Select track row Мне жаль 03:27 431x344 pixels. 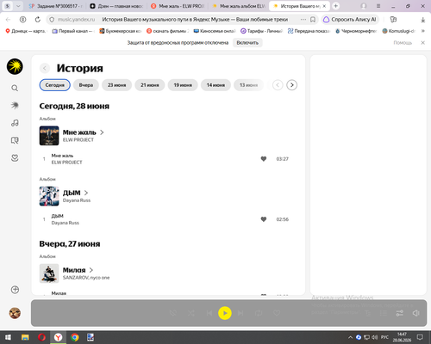168,159
